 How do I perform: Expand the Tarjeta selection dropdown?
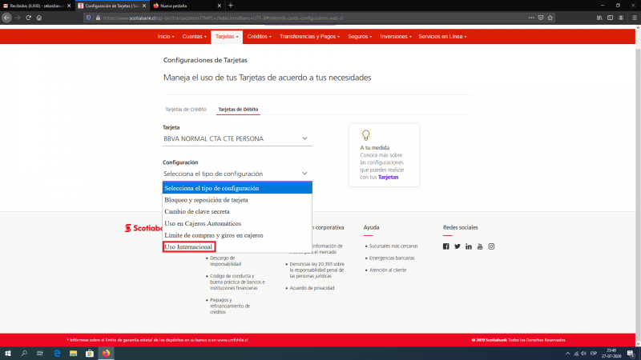click(x=236, y=138)
